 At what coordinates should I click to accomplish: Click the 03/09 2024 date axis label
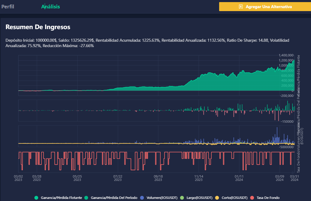point(280,178)
